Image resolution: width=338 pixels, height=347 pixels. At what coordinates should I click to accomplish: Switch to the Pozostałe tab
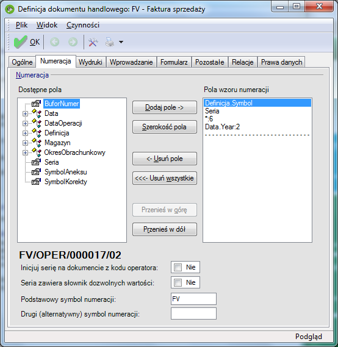tap(210, 62)
